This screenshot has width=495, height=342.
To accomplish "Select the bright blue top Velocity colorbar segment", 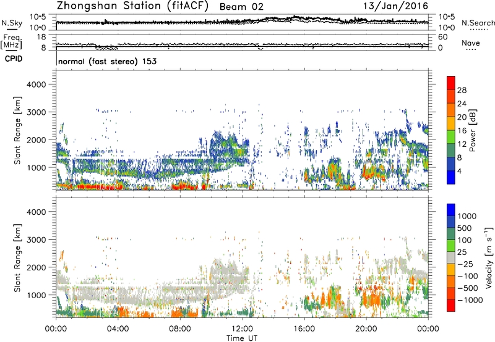I will click(451, 210).
